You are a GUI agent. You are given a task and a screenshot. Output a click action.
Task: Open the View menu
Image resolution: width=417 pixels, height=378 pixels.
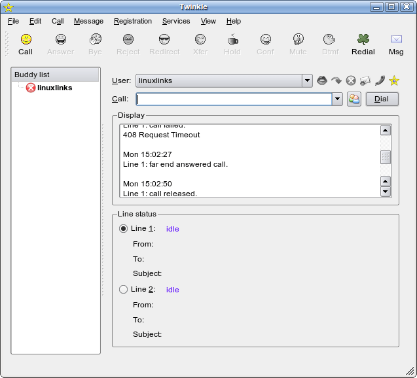click(x=208, y=21)
